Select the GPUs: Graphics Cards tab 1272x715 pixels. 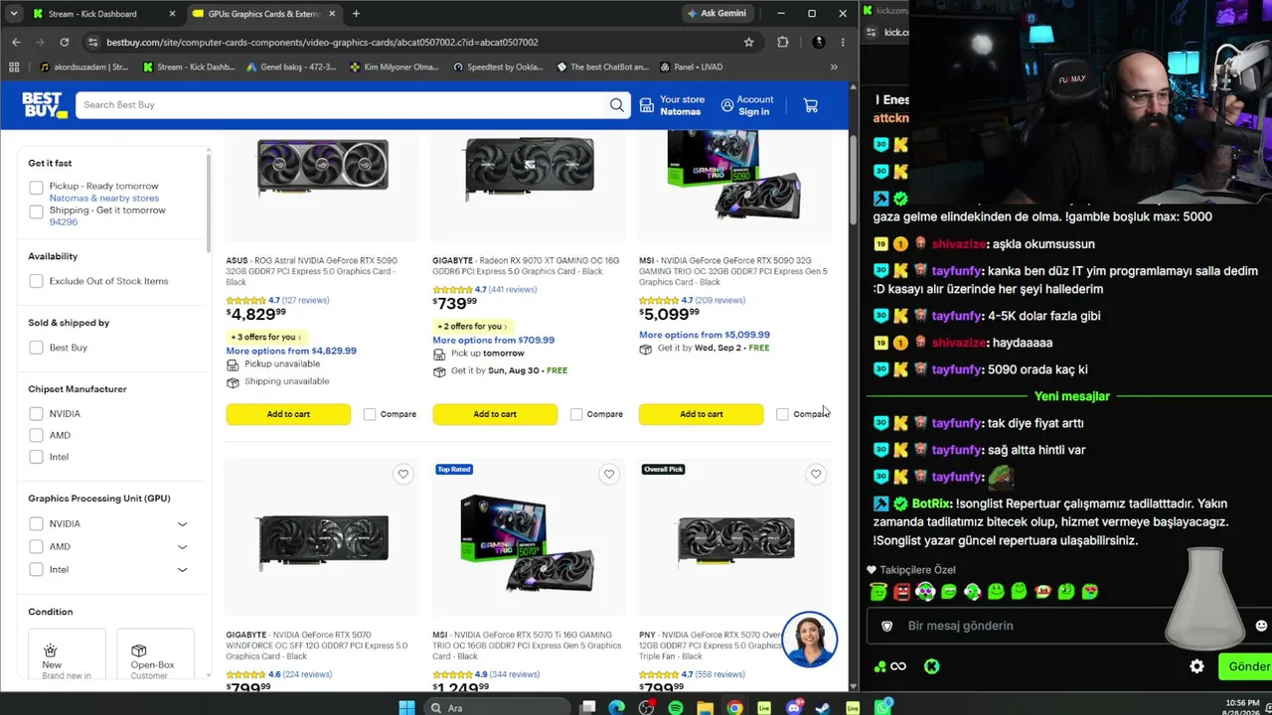(x=264, y=14)
